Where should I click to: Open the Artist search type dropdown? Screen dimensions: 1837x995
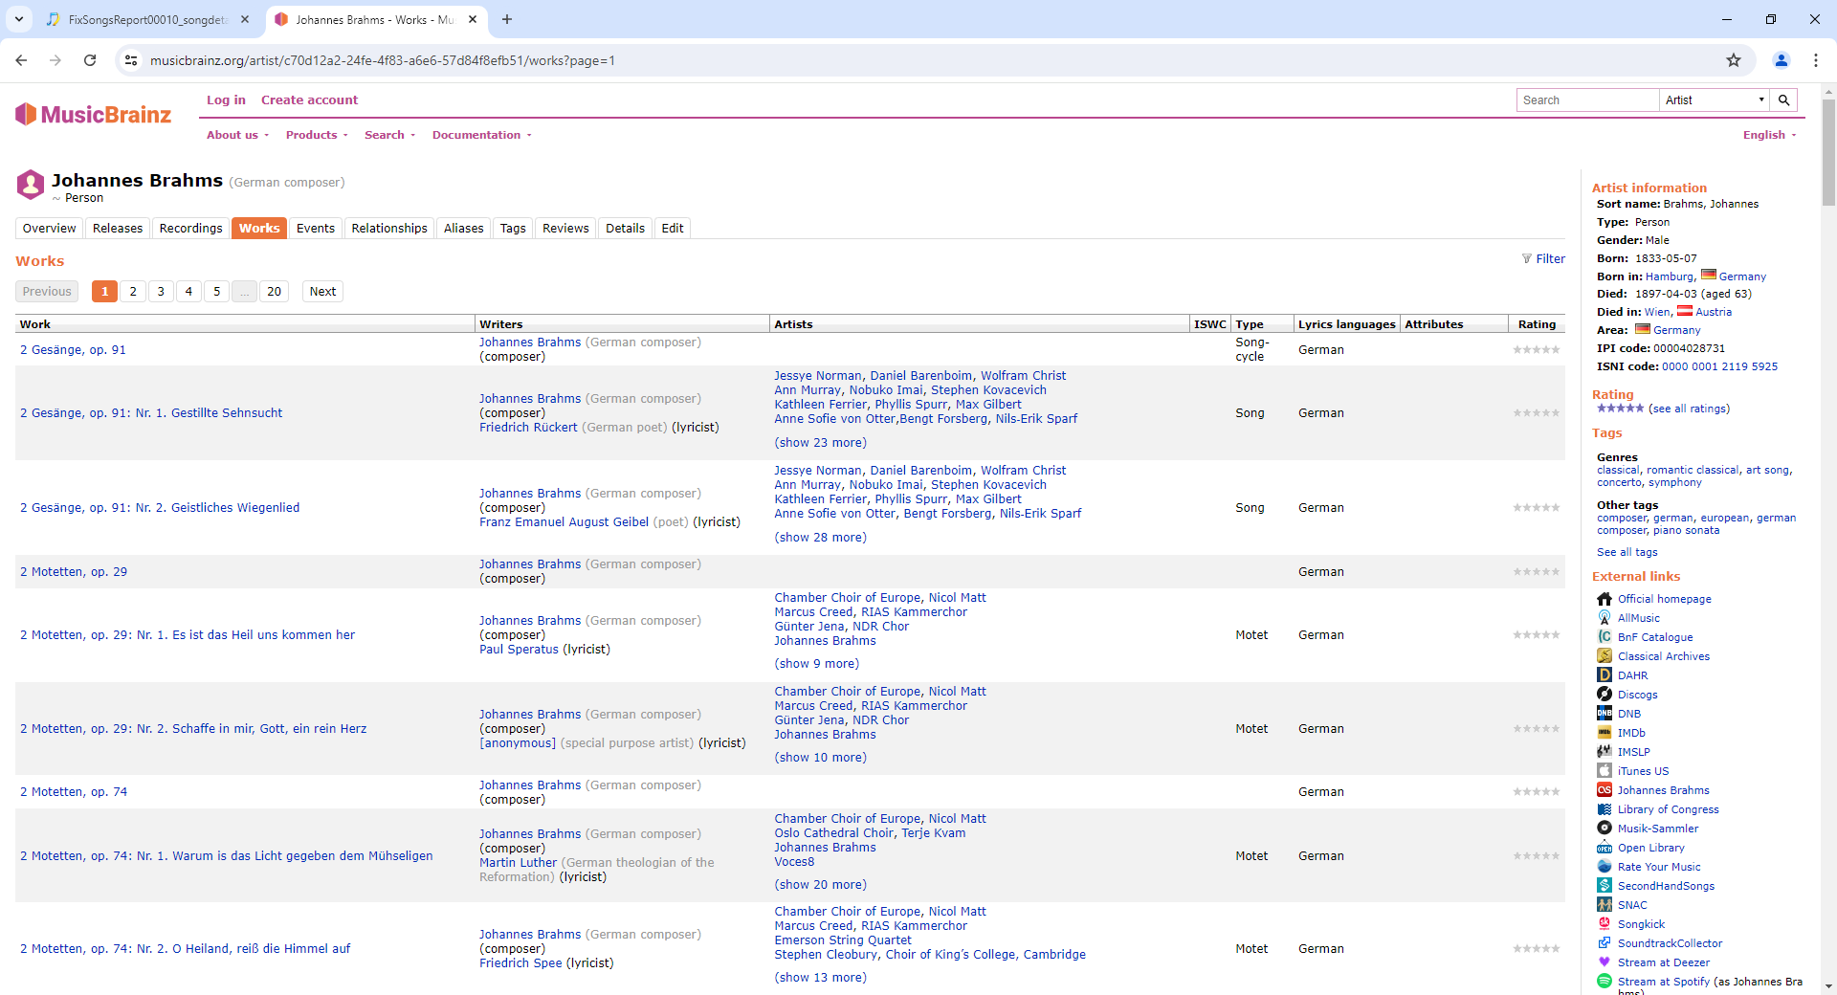1715,100
